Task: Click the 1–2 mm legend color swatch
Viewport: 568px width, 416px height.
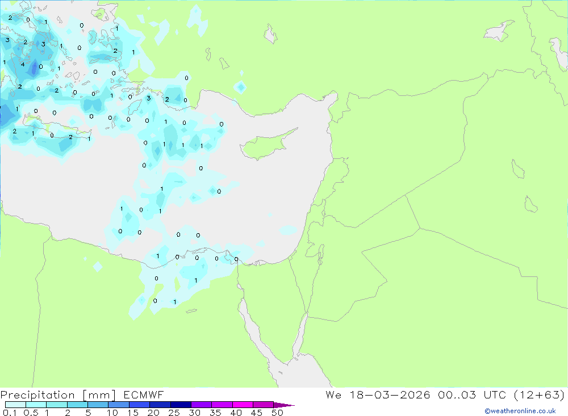Action: click(x=57, y=405)
